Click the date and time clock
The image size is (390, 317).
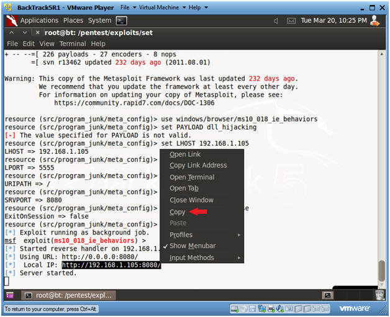333,20
